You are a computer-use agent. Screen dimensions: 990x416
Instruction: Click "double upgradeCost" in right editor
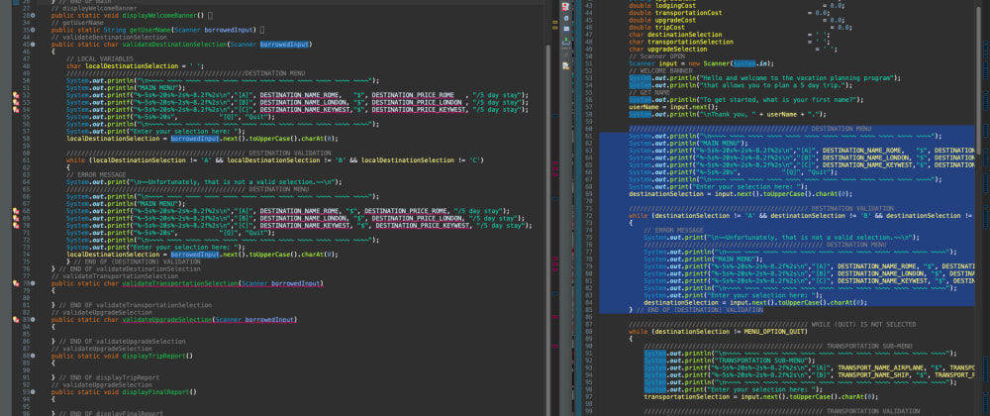coord(660,20)
